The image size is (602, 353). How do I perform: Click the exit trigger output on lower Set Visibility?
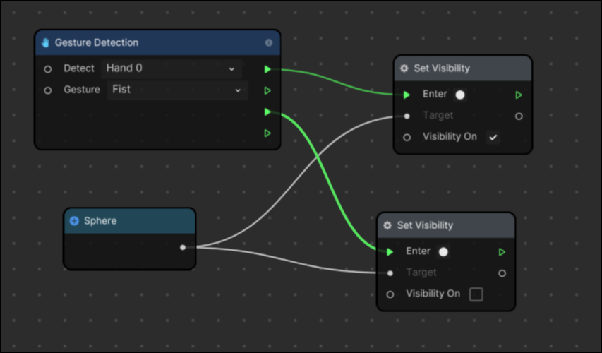point(502,252)
